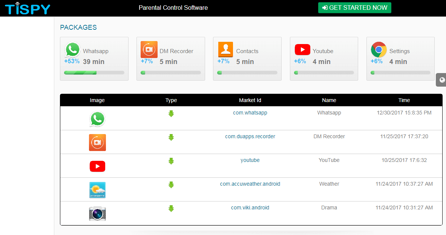The width and height of the screenshot is (446, 235).
Task: Click the Settings label on the package card
Action: point(399,51)
